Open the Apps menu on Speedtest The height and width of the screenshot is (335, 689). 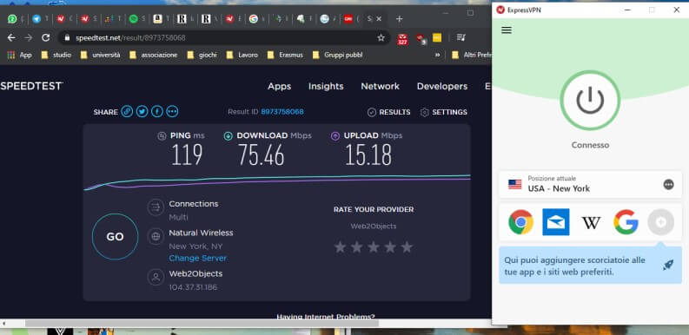[x=280, y=87]
